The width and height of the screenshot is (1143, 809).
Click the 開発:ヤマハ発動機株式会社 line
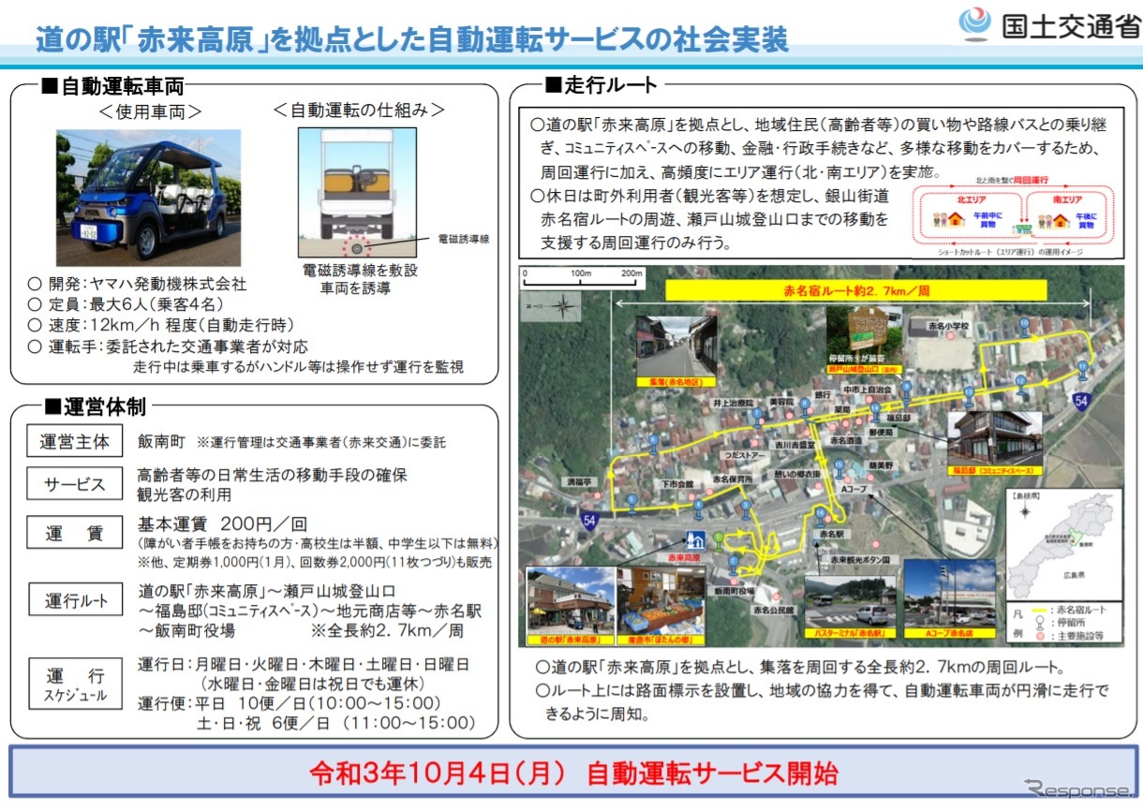click(139, 284)
